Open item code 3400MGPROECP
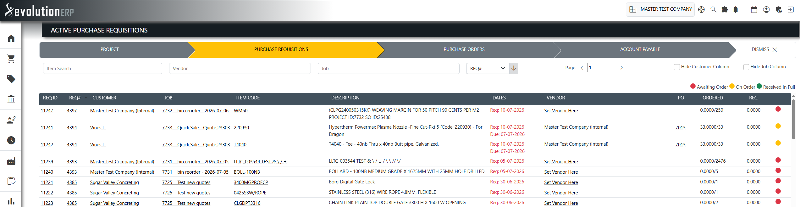The height and width of the screenshot is (207, 800). tap(251, 182)
